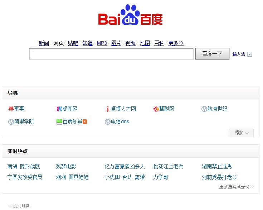
Task: Switch to the 知道 tab
Action: tap(88, 43)
